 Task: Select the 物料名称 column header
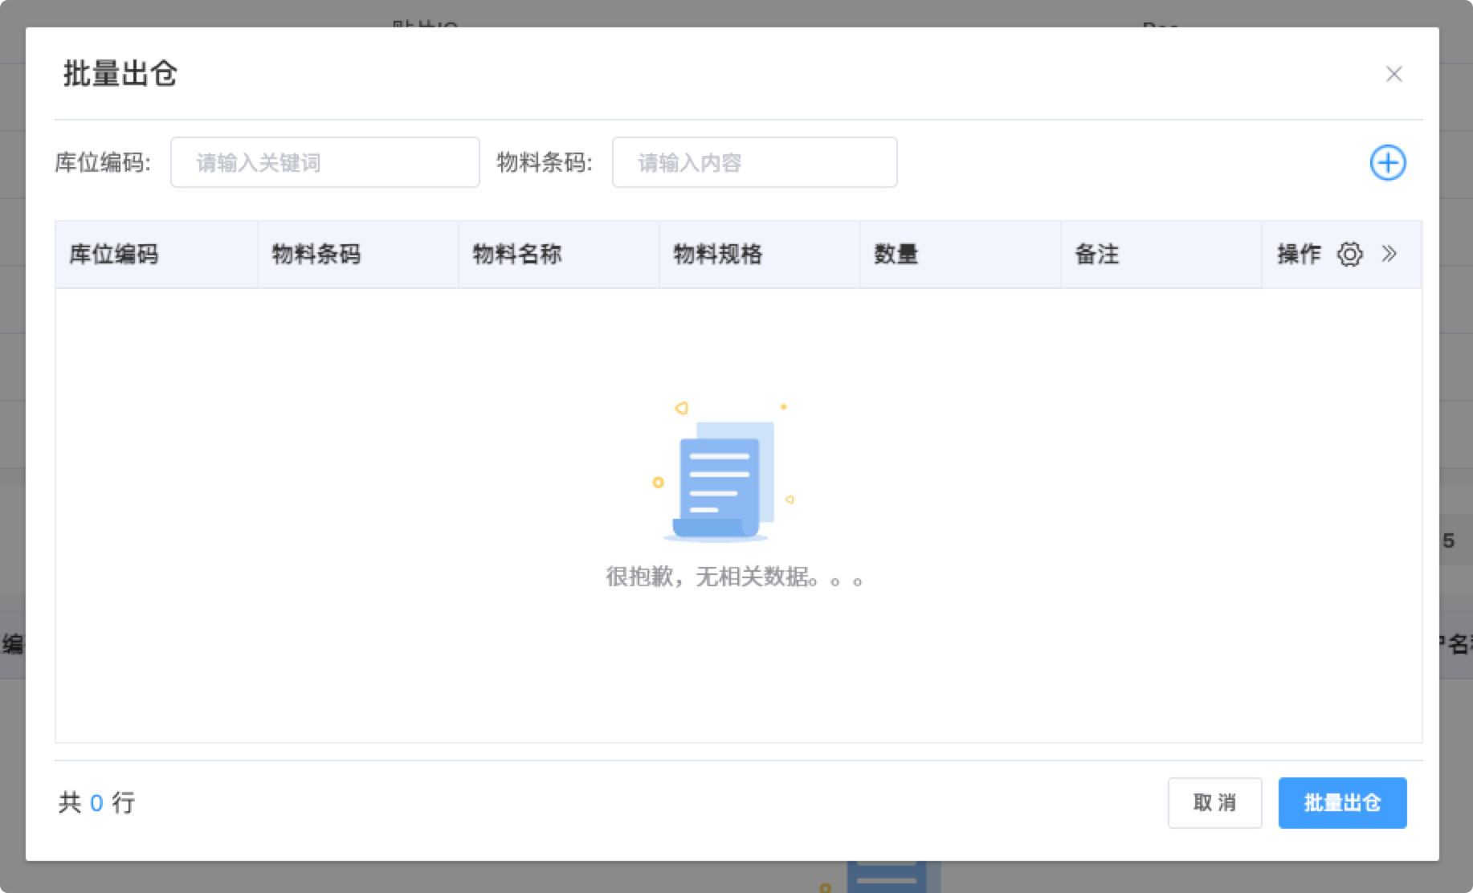pos(517,255)
